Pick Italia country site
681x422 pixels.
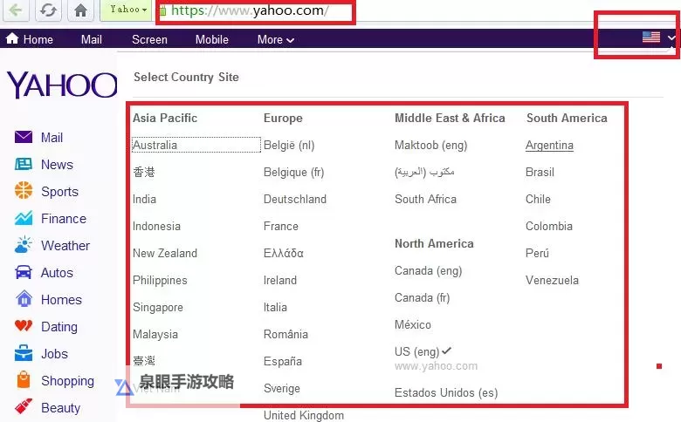click(275, 307)
